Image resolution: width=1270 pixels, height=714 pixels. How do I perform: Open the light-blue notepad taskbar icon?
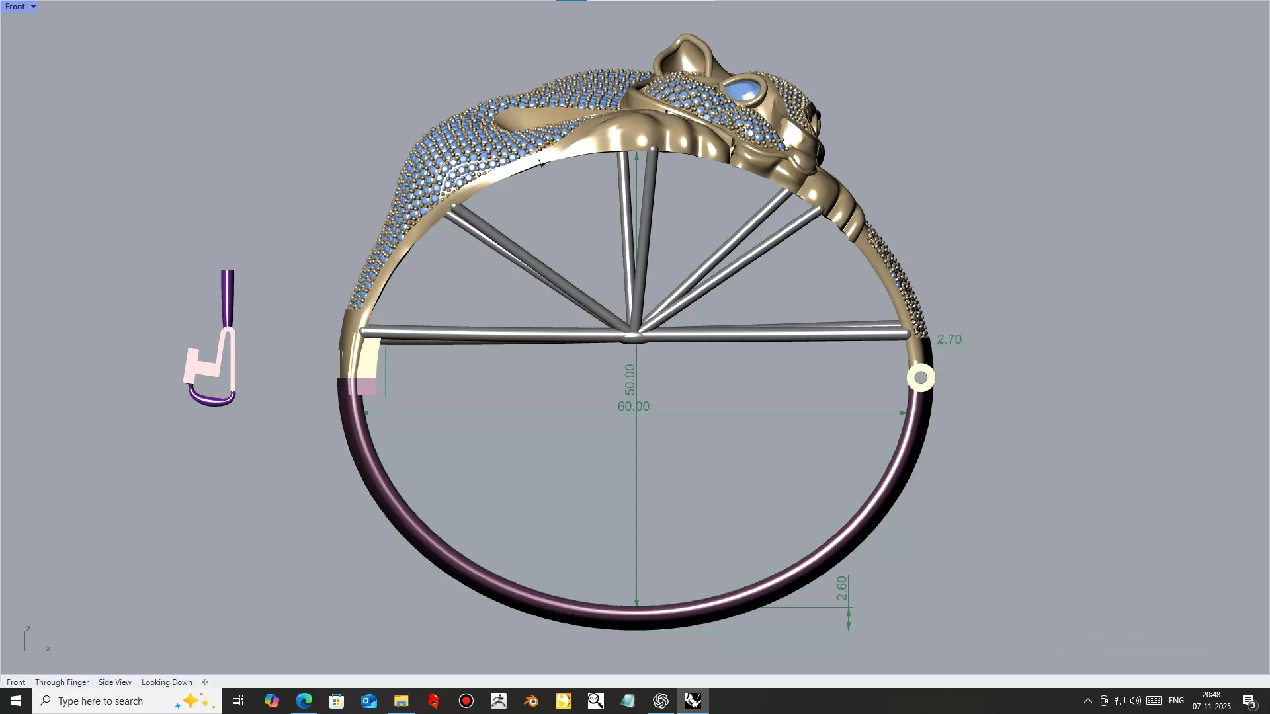point(628,701)
